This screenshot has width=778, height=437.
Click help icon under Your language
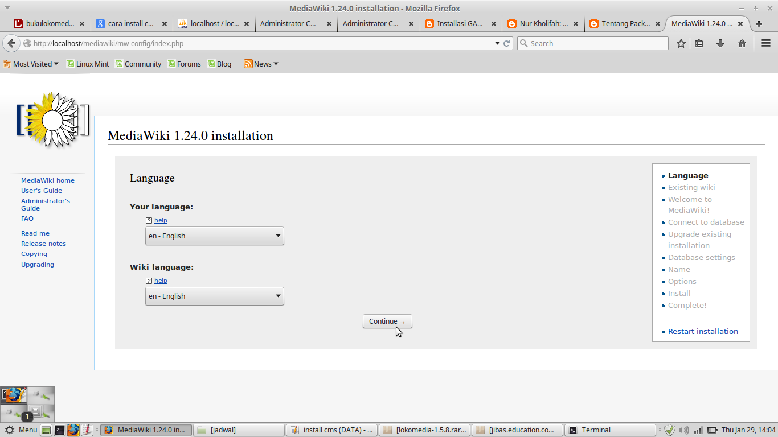tap(149, 220)
